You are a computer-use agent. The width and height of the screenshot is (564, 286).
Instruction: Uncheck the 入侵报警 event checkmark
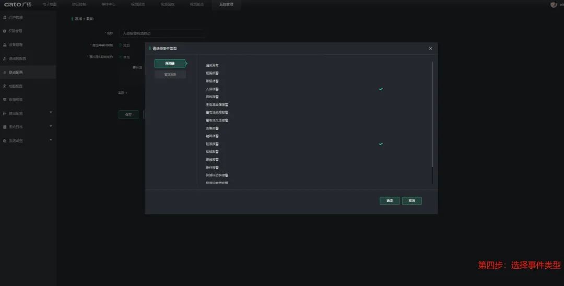[381, 89]
